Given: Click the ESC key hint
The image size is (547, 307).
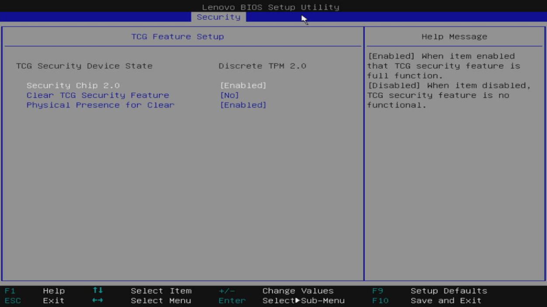Looking at the screenshot, I should pyautogui.click(x=13, y=300).
